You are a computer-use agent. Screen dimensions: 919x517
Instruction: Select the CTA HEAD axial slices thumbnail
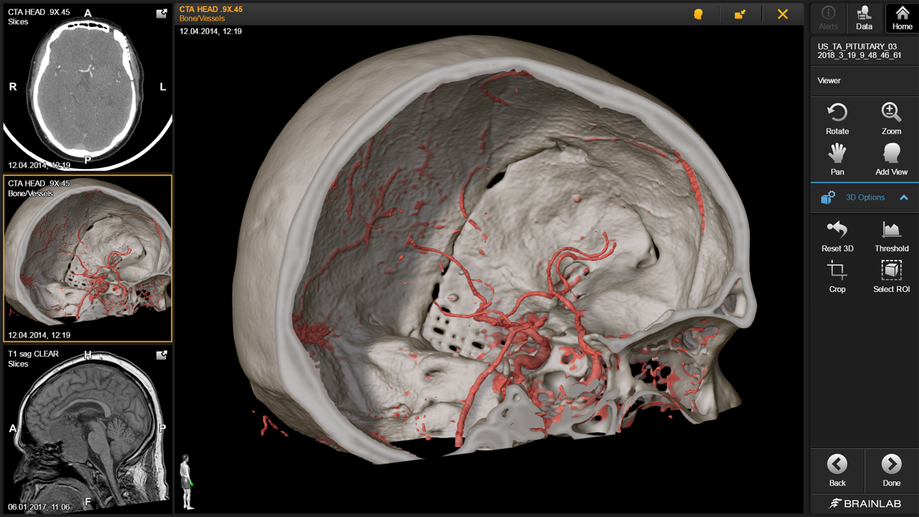coord(88,87)
